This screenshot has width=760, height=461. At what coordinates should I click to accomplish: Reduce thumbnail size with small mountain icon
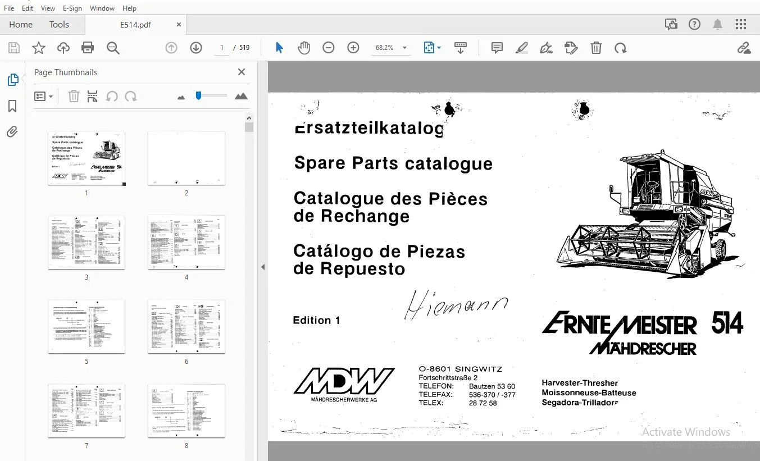(181, 97)
